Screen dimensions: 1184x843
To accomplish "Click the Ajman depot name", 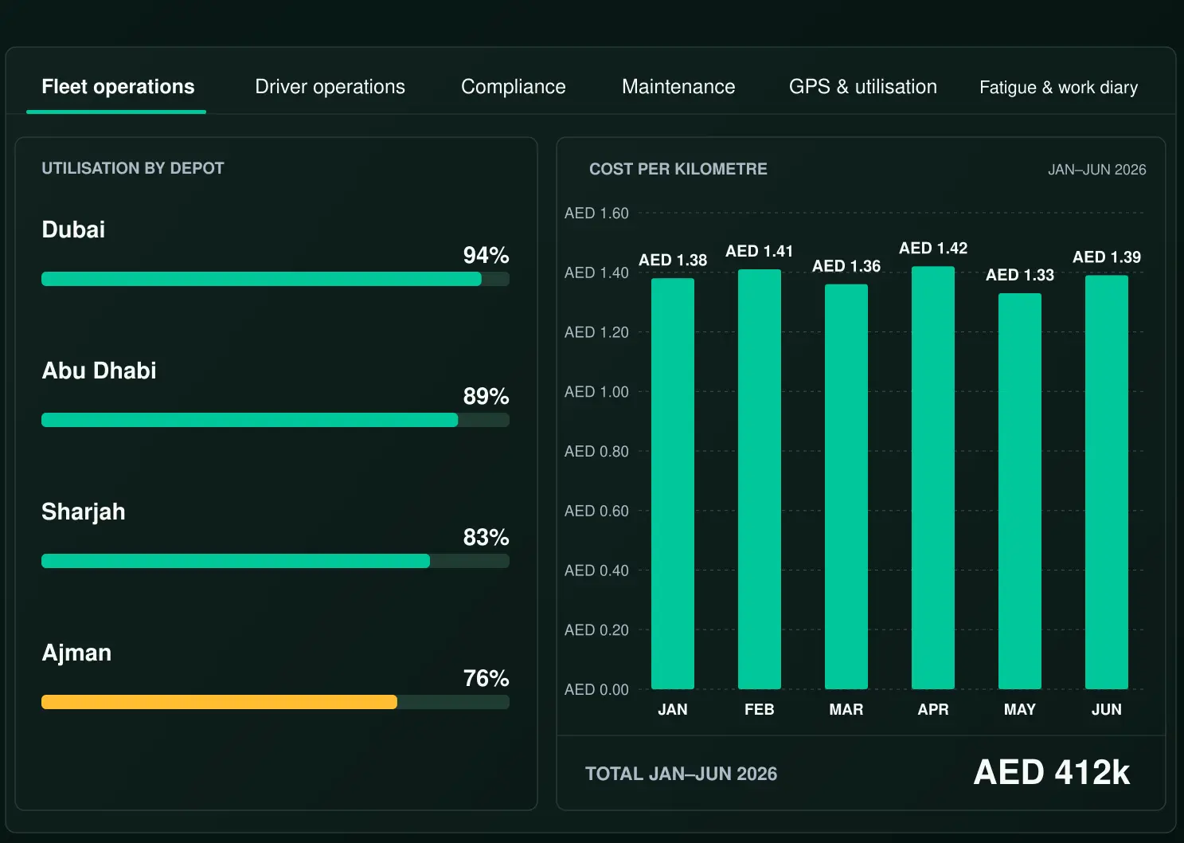I will pyautogui.click(x=76, y=653).
